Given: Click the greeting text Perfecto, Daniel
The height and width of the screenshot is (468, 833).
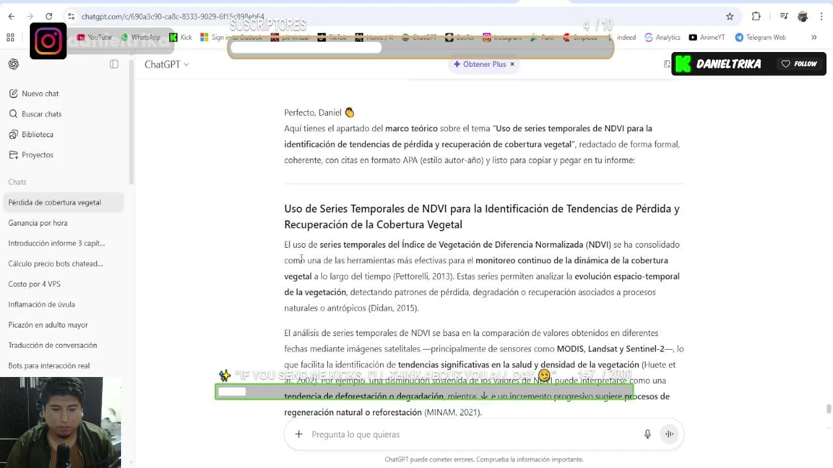Looking at the screenshot, I should tap(319, 112).
